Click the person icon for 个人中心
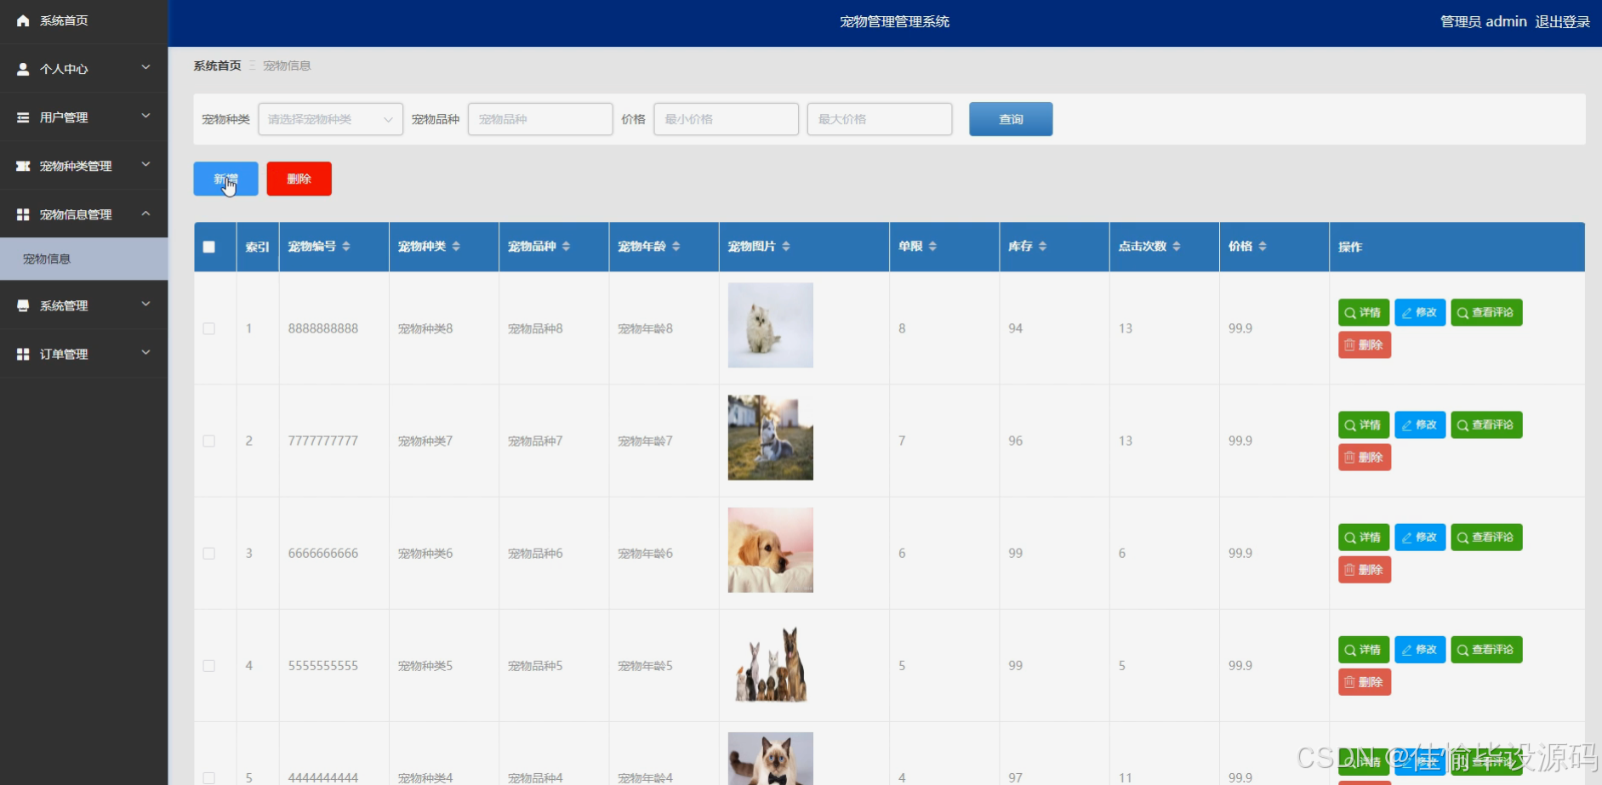The width and height of the screenshot is (1602, 785). [x=23, y=69]
